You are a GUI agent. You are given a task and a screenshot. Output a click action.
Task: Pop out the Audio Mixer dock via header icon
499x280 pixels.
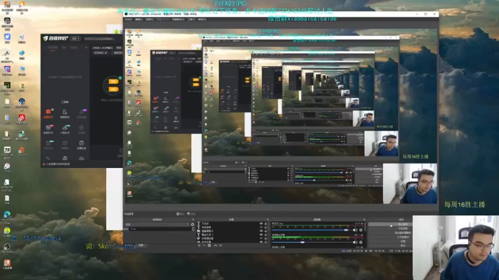click(x=364, y=220)
